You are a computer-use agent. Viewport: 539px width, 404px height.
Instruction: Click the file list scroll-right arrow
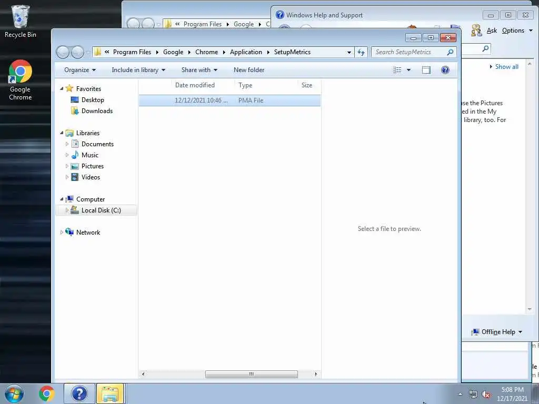pos(316,374)
